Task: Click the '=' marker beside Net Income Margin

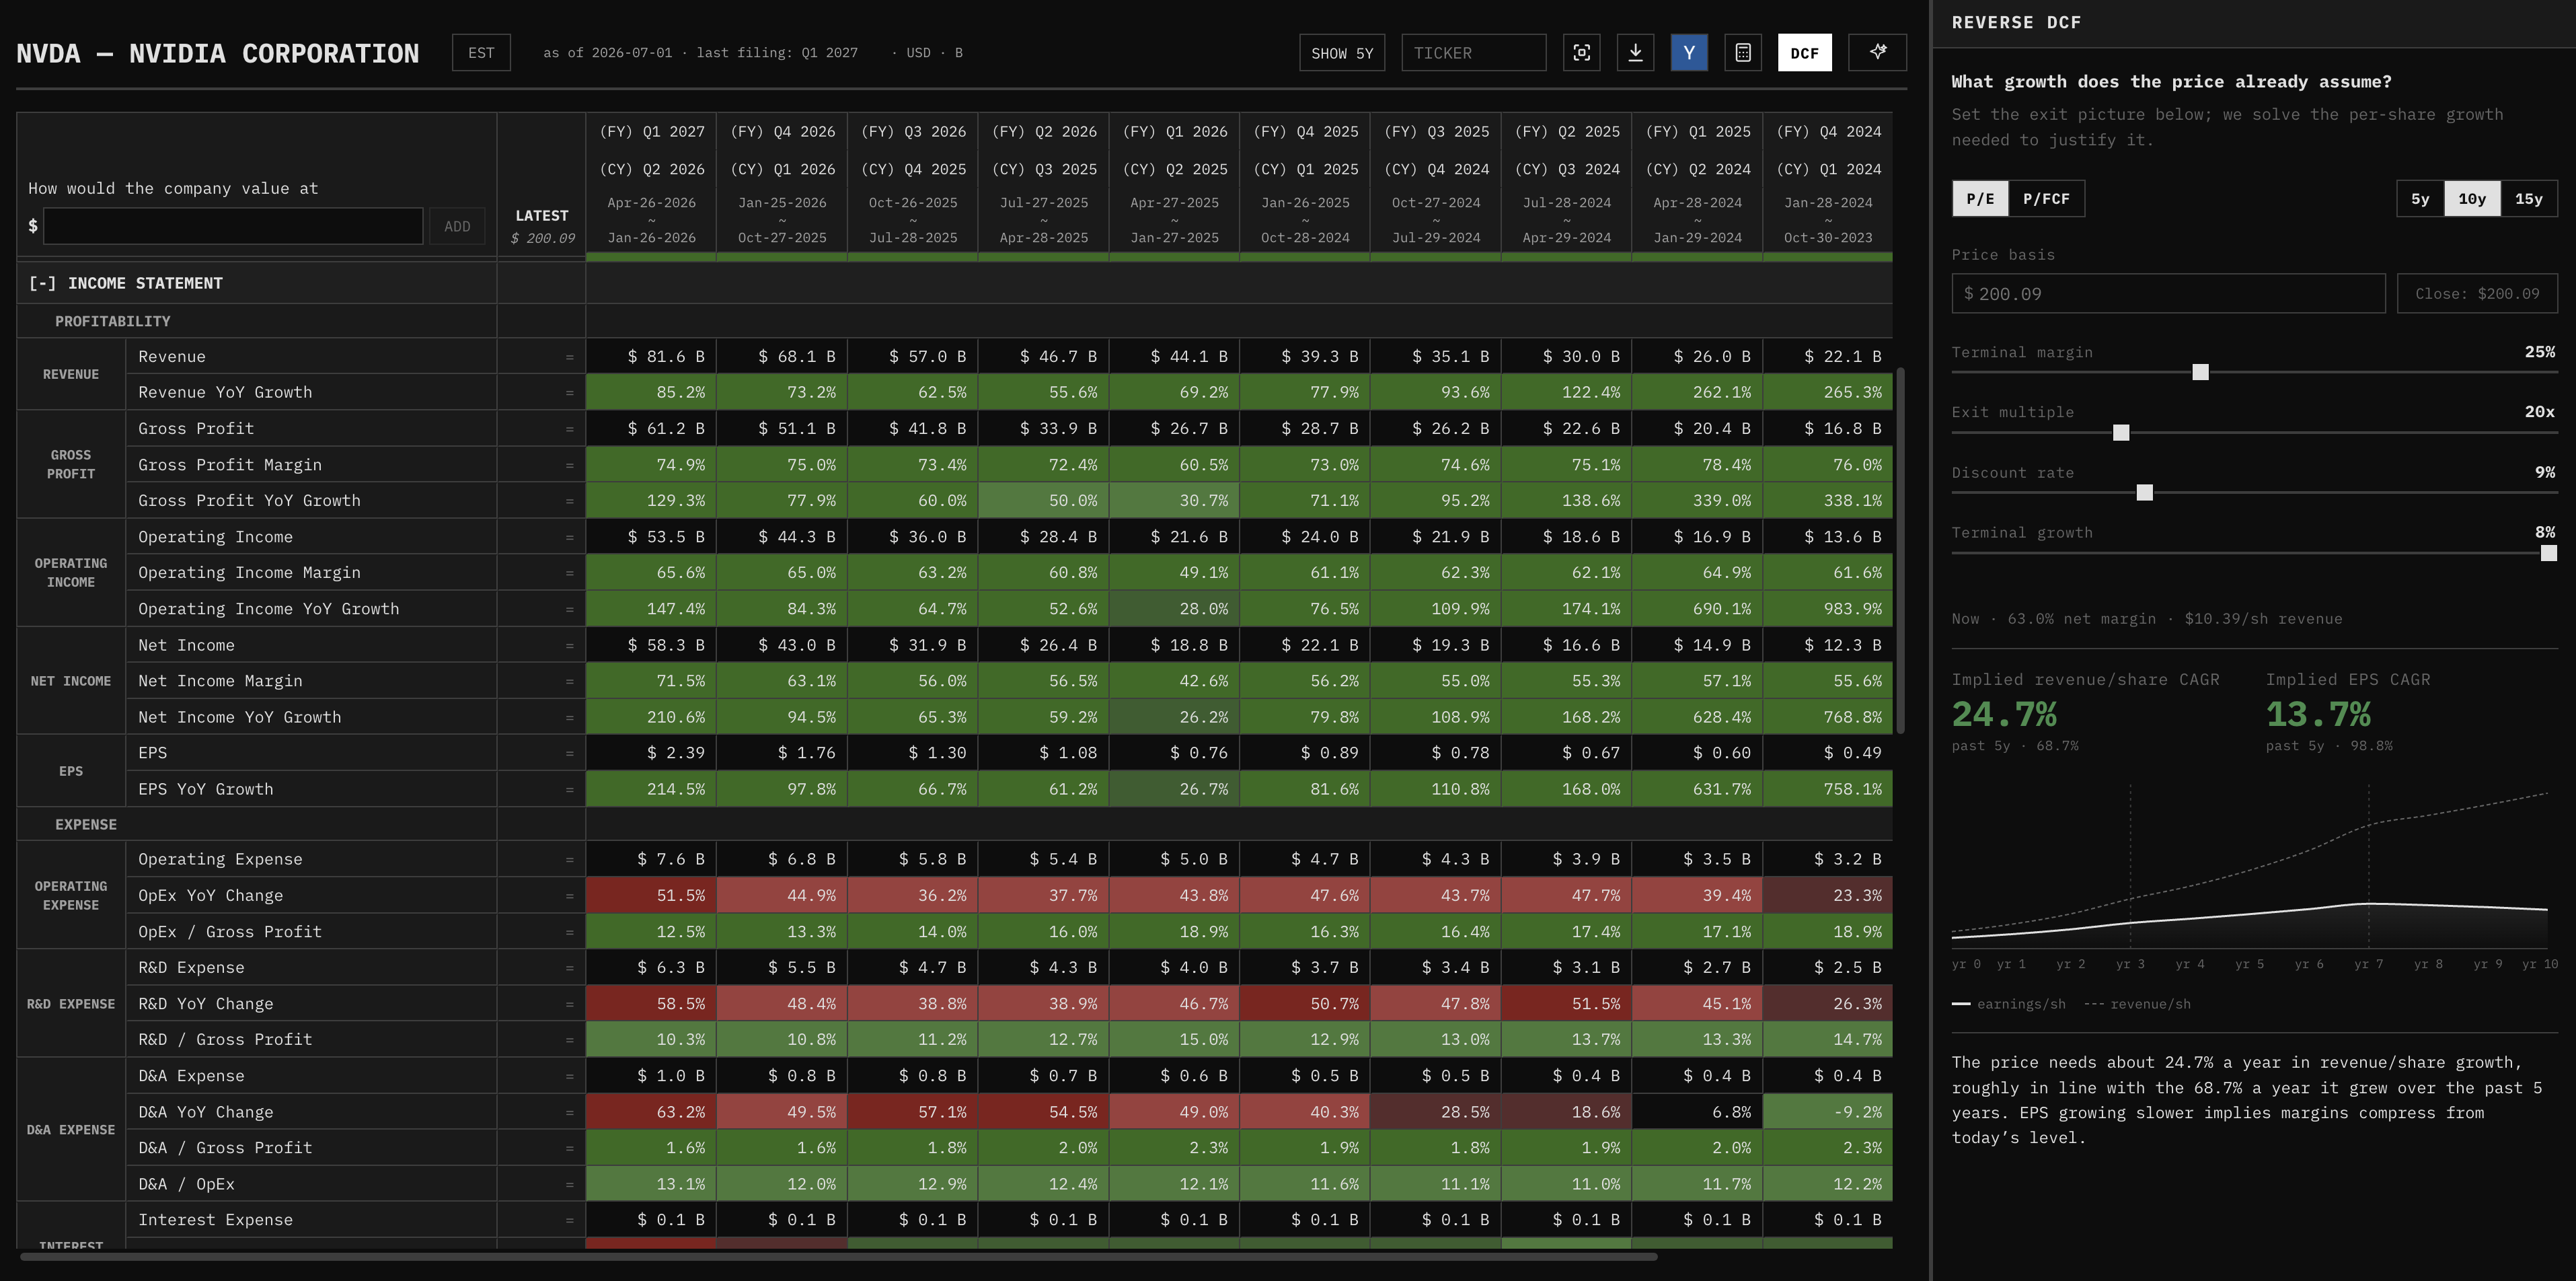Action: [570, 681]
